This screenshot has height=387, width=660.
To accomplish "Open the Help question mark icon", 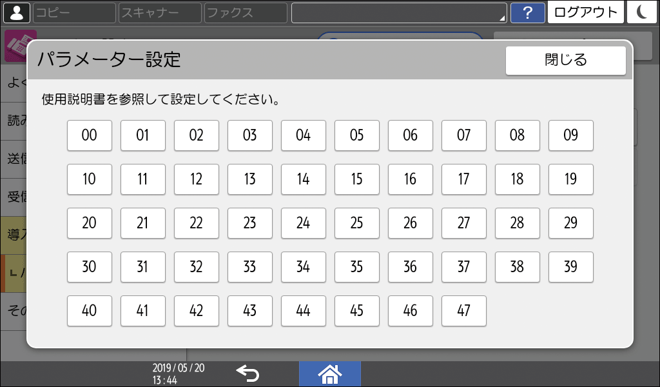I will tap(529, 12).
